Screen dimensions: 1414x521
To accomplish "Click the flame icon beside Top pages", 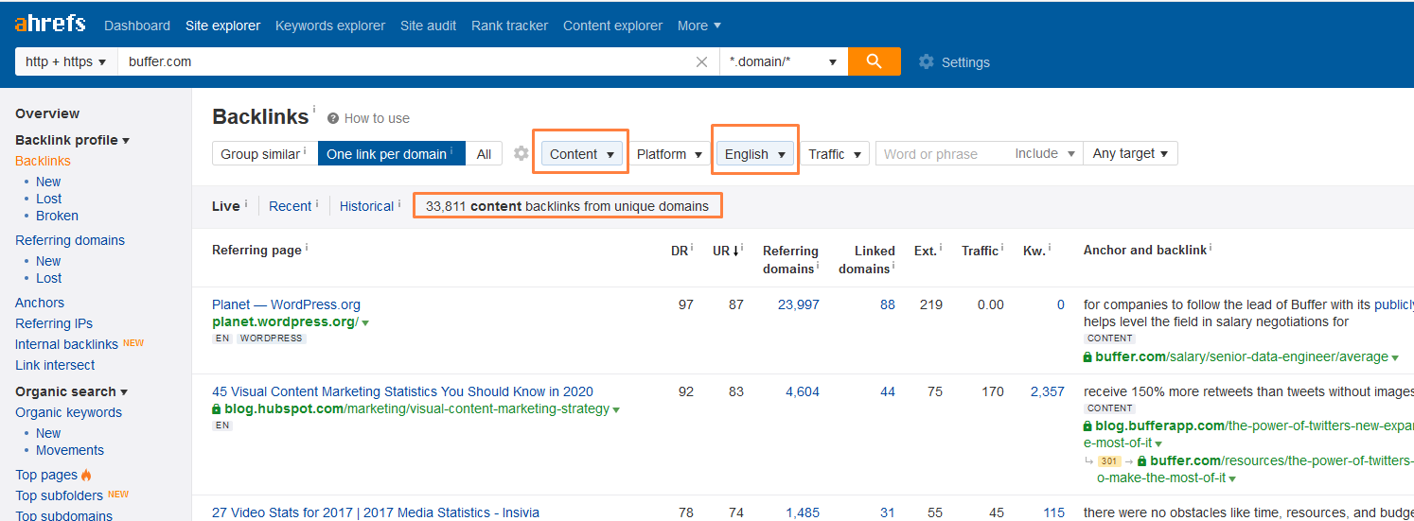I will (x=87, y=475).
